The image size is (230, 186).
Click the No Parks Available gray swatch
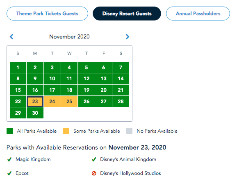click(x=129, y=131)
